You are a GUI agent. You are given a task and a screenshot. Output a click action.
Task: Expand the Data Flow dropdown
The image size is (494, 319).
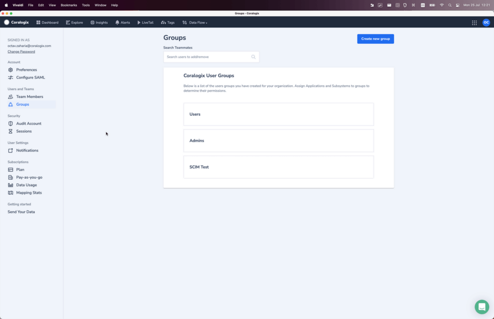(195, 22)
